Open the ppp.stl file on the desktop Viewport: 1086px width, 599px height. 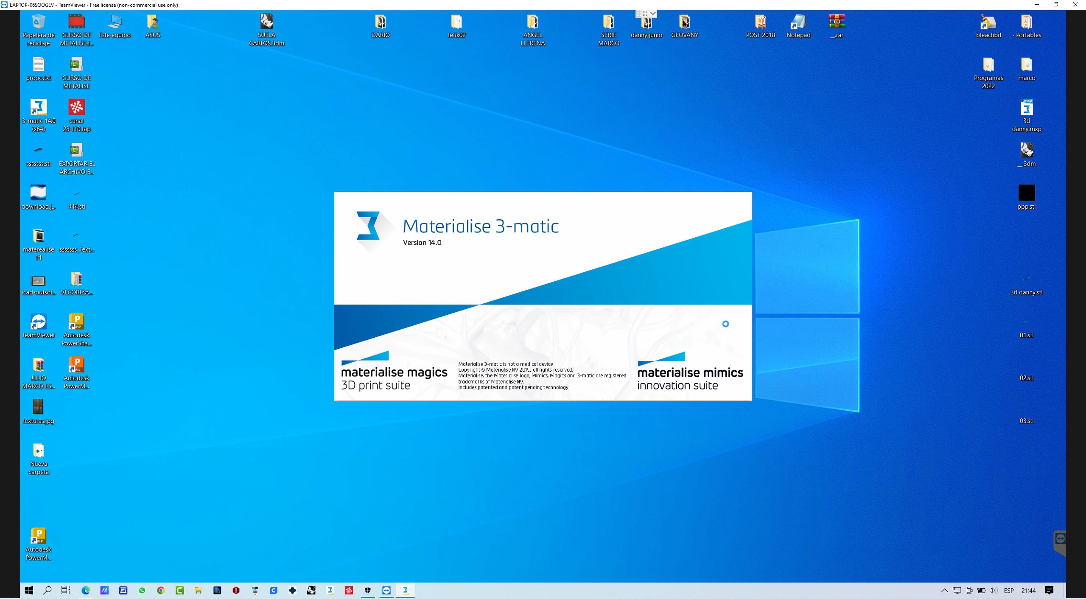click(1026, 193)
